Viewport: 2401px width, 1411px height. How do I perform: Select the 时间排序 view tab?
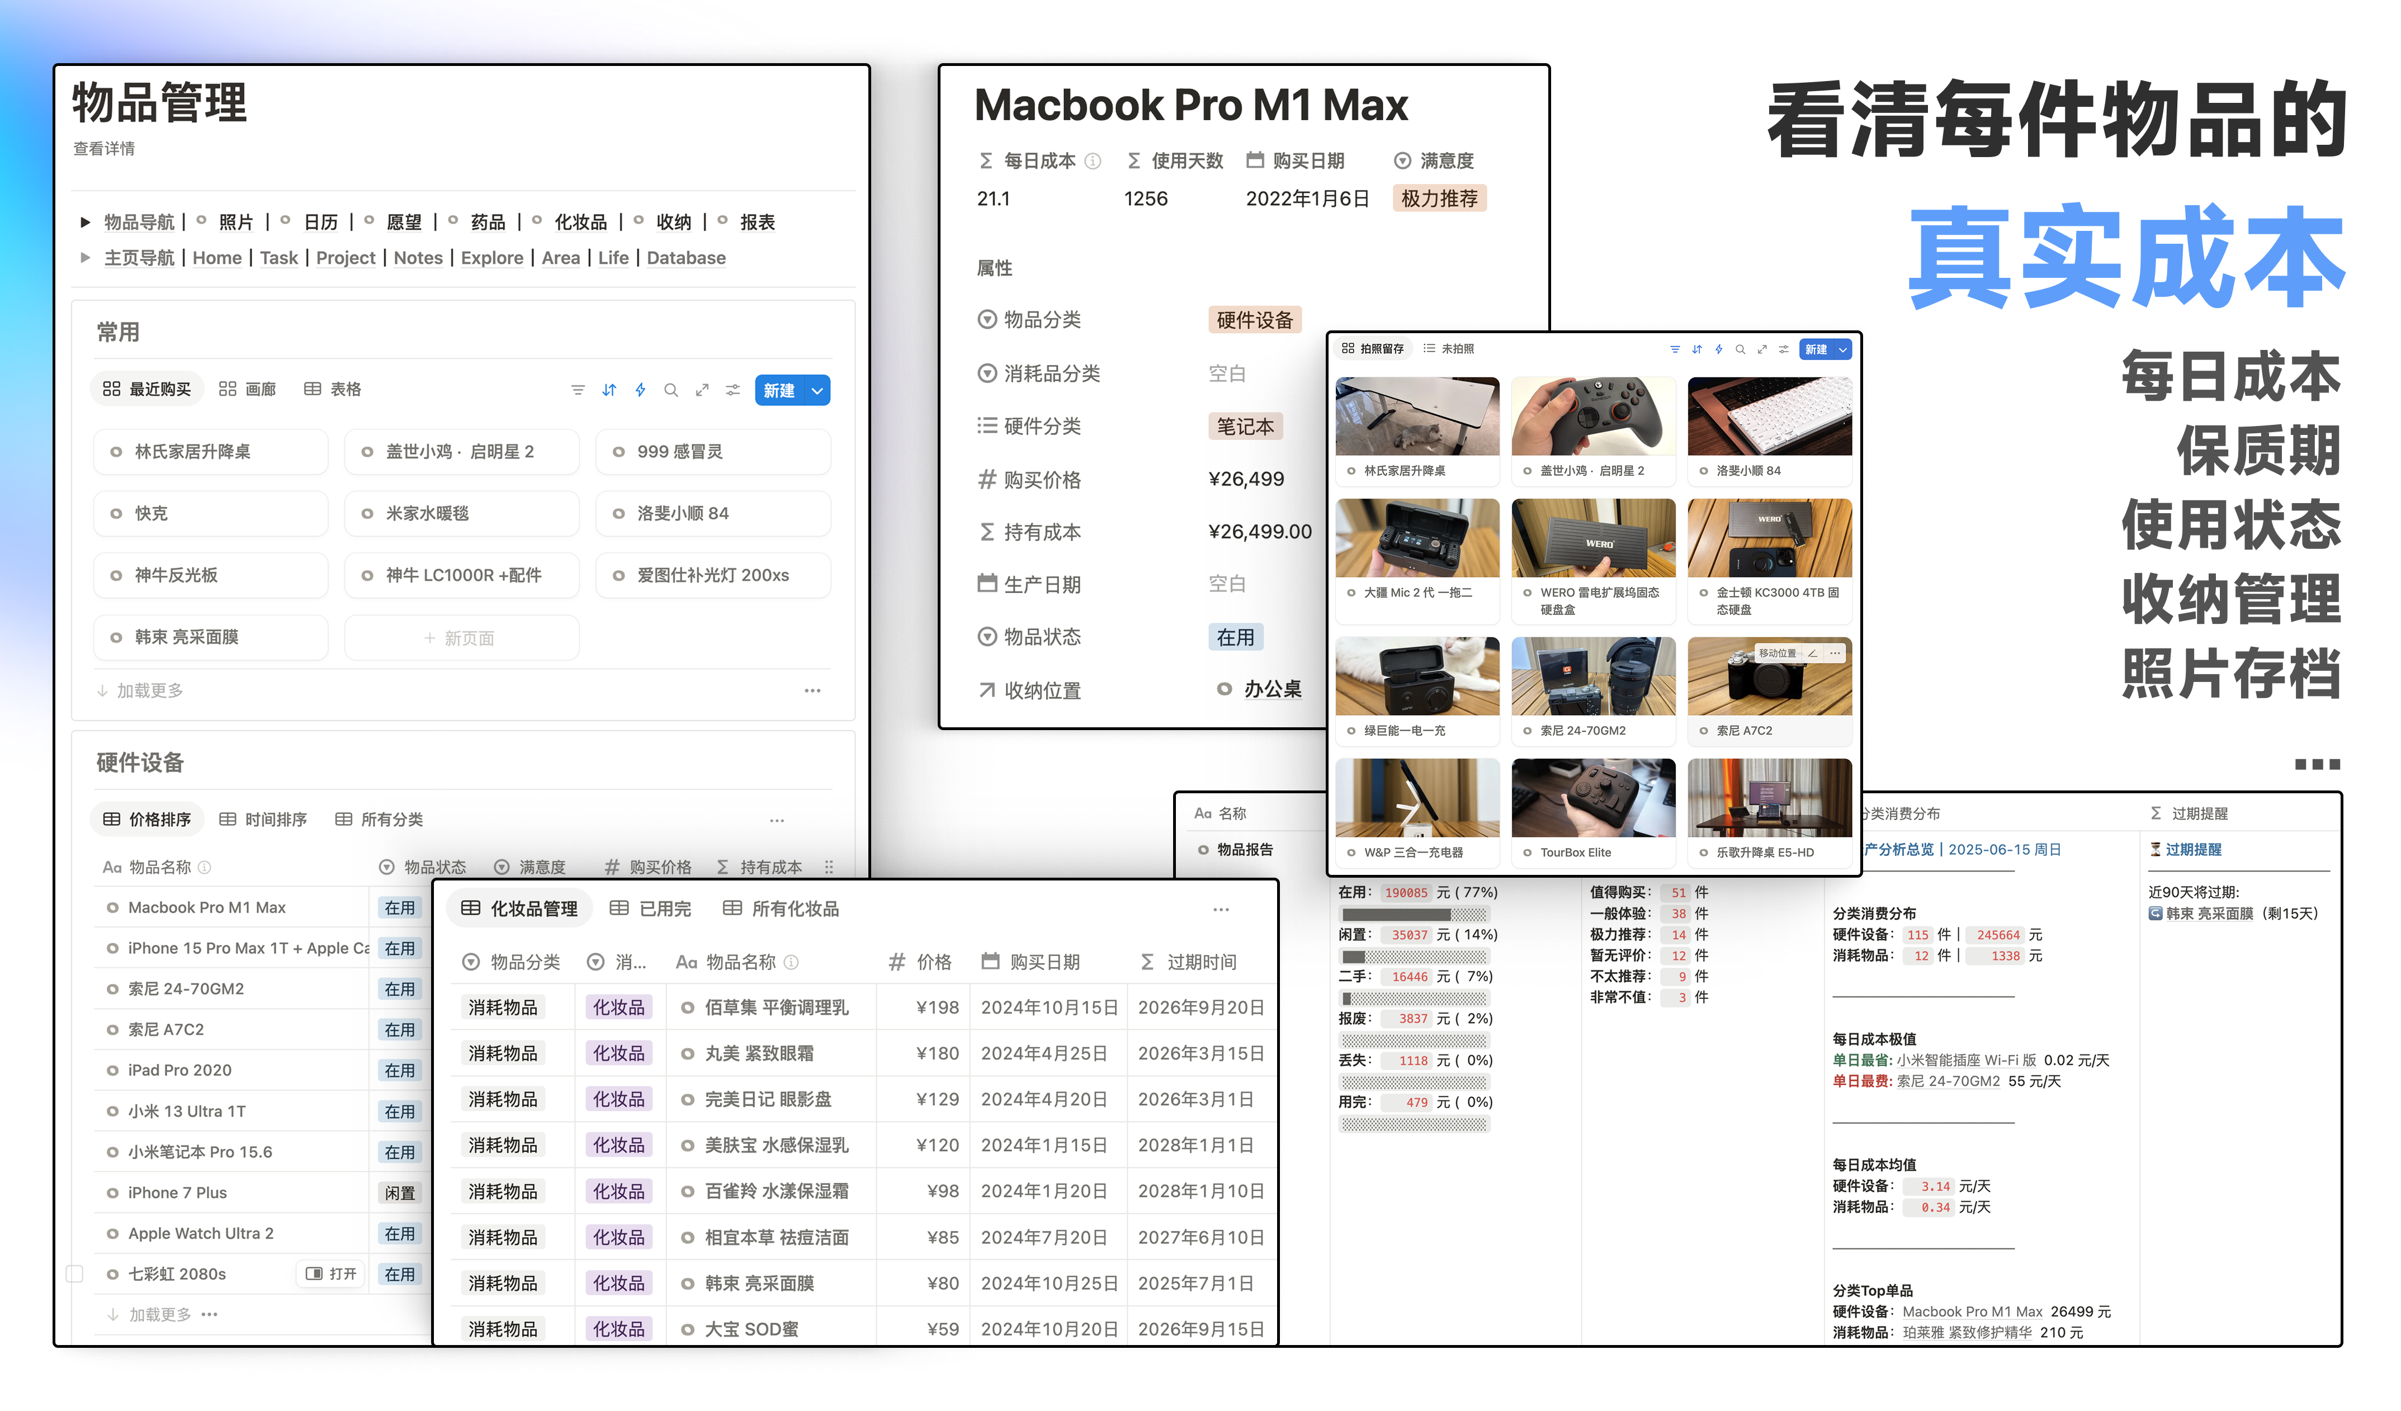(263, 820)
